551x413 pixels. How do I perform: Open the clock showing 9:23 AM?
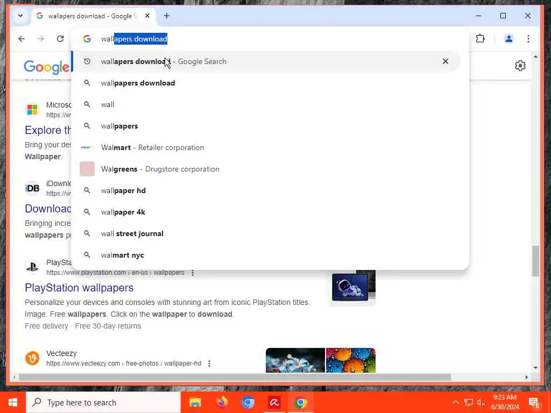tap(505, 402)
